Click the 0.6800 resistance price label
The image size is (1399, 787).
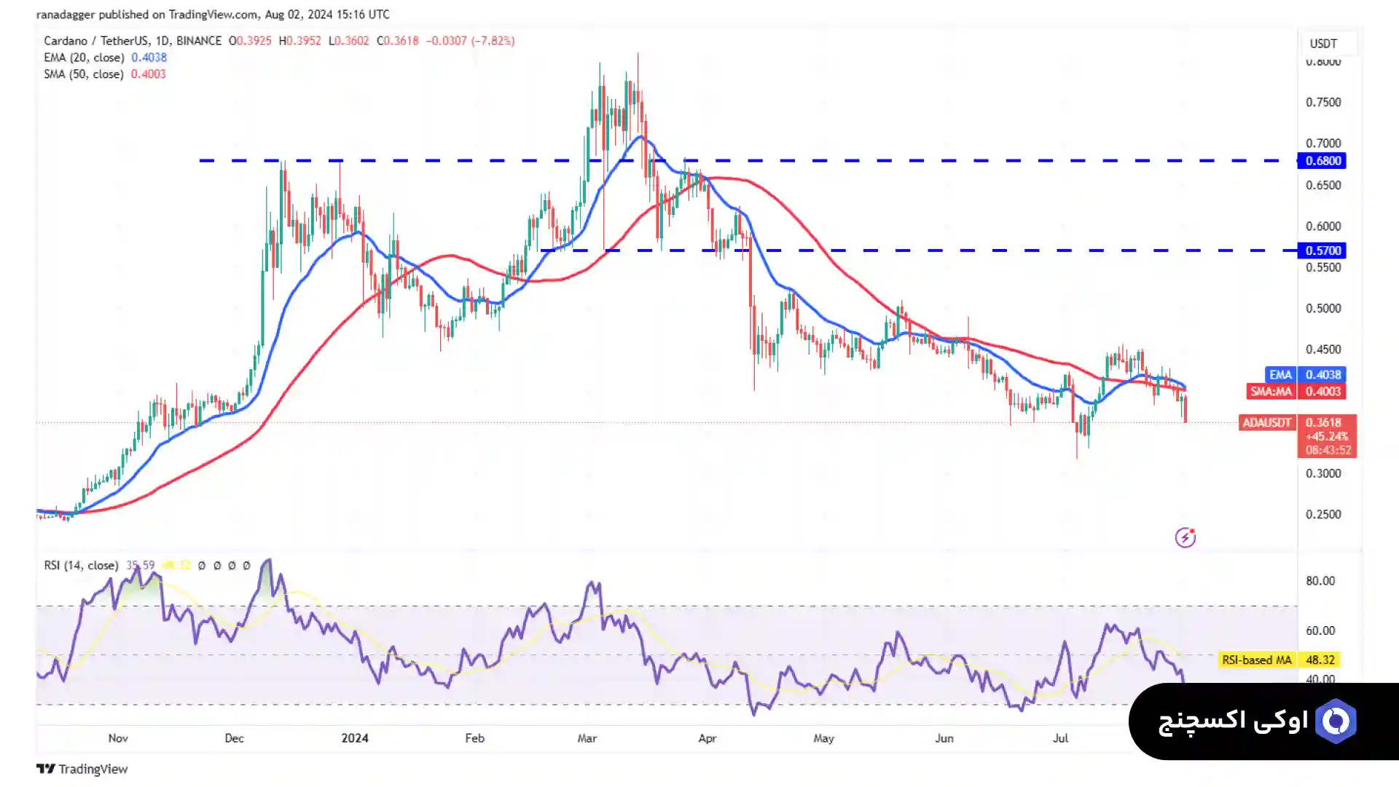(x=1322, y=161)
